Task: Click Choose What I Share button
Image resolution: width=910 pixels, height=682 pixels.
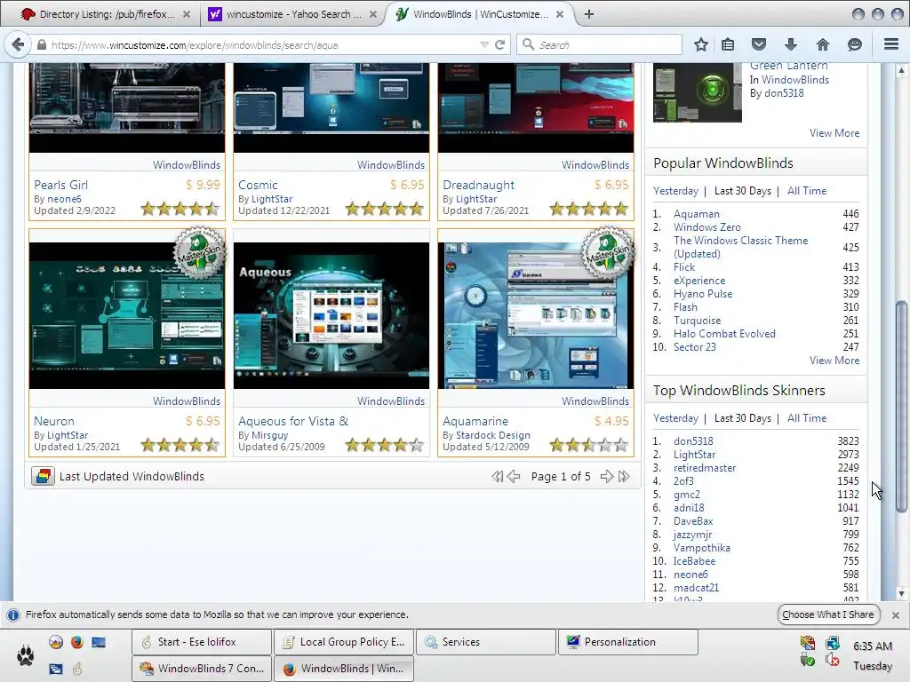Action: (828, 615)
